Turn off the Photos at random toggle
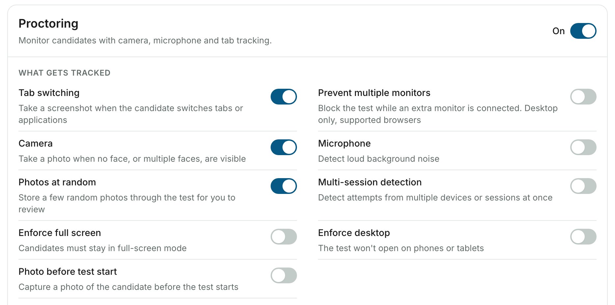Image resolution: width=615 pixels, height=305 pixels. (283, 186)
